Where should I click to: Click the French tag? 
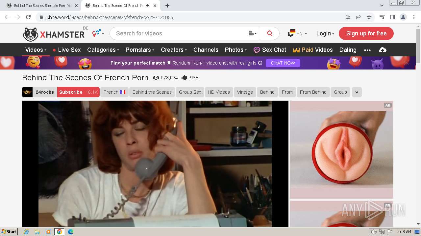[114, 92]
